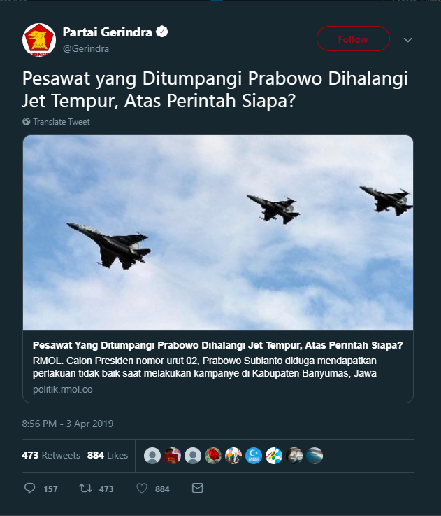This screenshot has height=516, width=441.
Task: Click Translate Tweet link
Action: 62,122
